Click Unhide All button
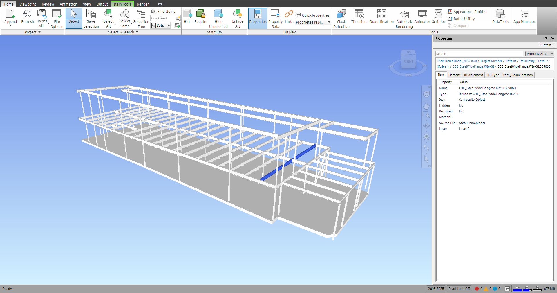557x293 pixels. [237, 19]
